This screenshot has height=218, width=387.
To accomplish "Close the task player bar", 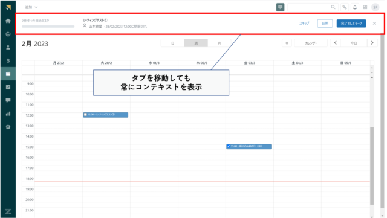I will [374, 23].
